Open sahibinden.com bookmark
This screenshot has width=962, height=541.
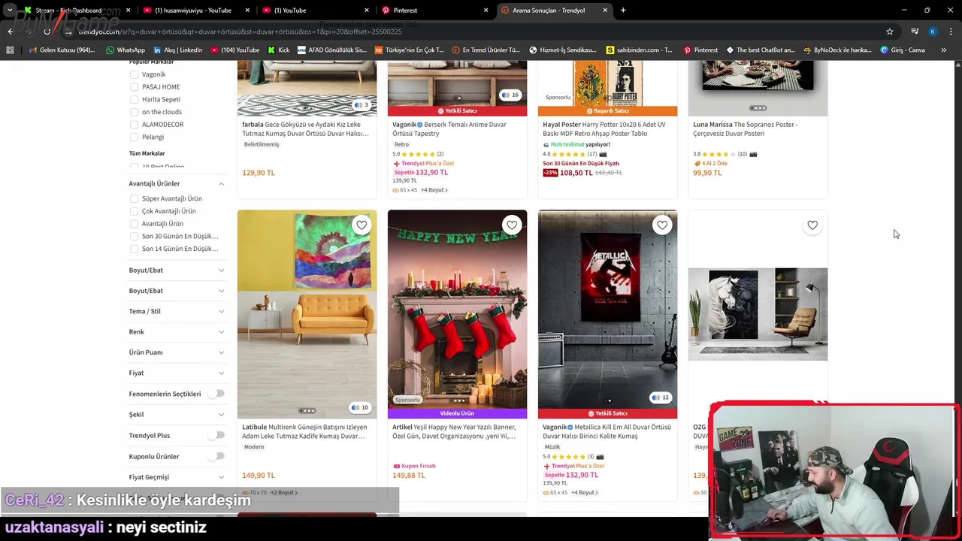(639, 50)
